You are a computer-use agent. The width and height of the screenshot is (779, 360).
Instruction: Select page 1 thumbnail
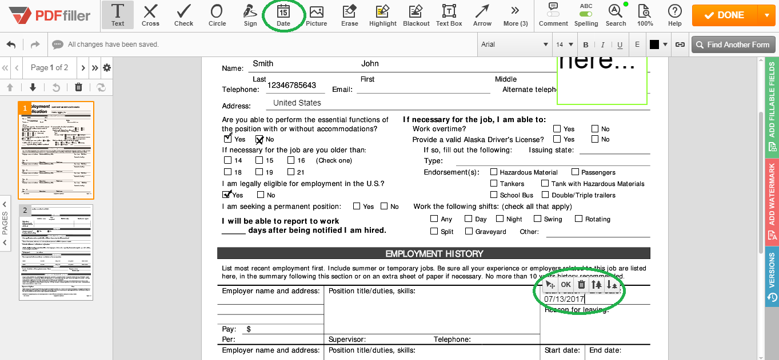56,150
